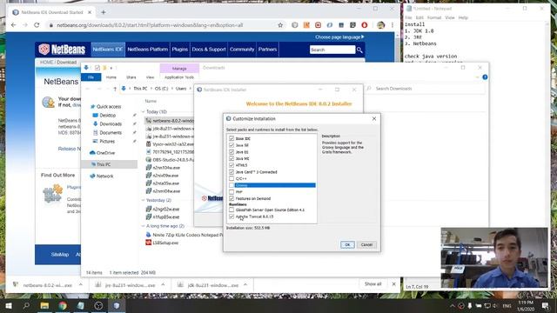The width and height of the screenshot is (557, 313).
Task: Open Windows Start menu
Action: tap(9, 305)
